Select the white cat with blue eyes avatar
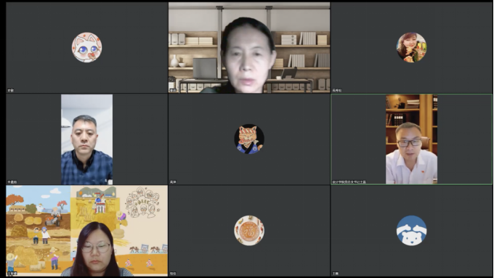494x278 pixels. pyautogui.click(x=86, y=47)
